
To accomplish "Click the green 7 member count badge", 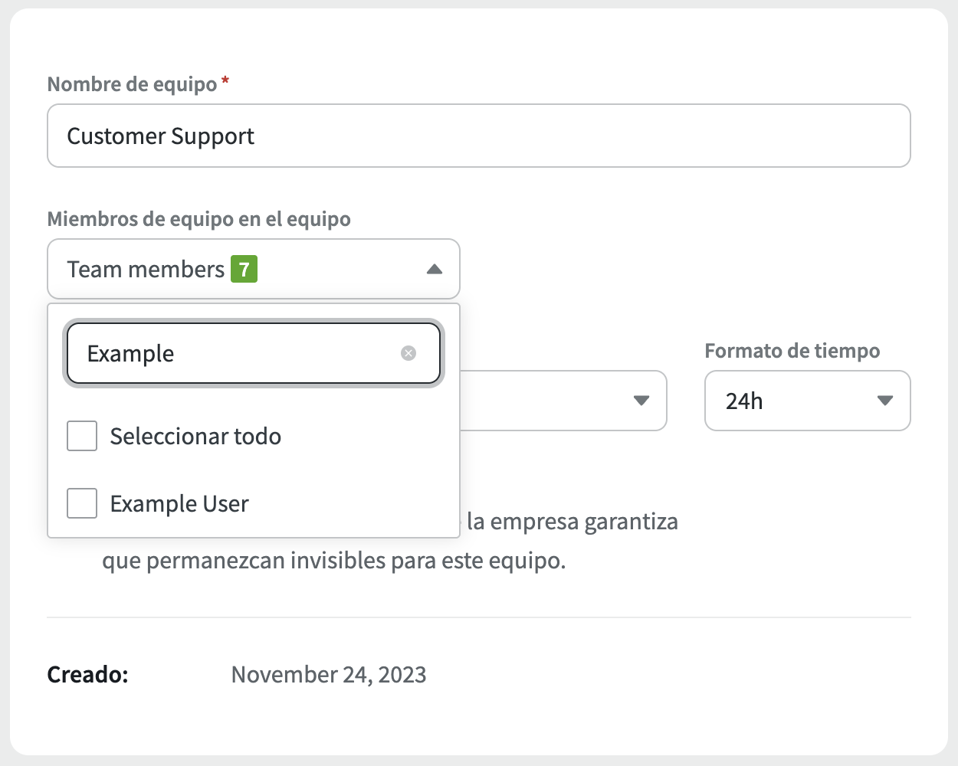I will (x=244, y=270).
